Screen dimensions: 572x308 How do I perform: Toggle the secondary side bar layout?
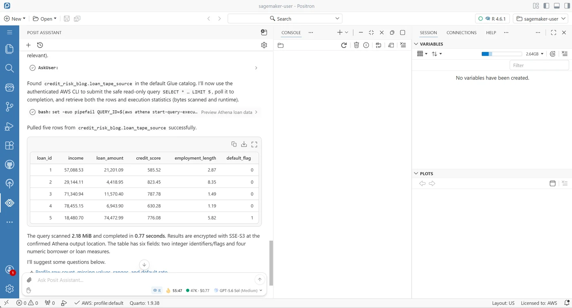tap(567, 6)
